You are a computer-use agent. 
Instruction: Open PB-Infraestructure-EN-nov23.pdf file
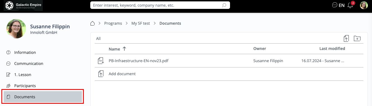[x=138, y=60]
